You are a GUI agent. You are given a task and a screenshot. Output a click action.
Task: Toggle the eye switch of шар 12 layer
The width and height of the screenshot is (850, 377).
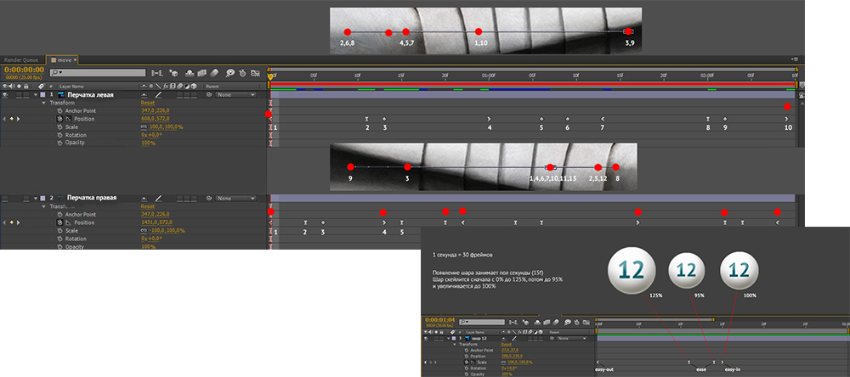coord(426,339)
